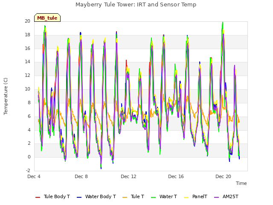Image resolution: width=273 pixels, height=205 pixels.
Task: Toggle the AM25T legend entry
Action: click(226, 196)
